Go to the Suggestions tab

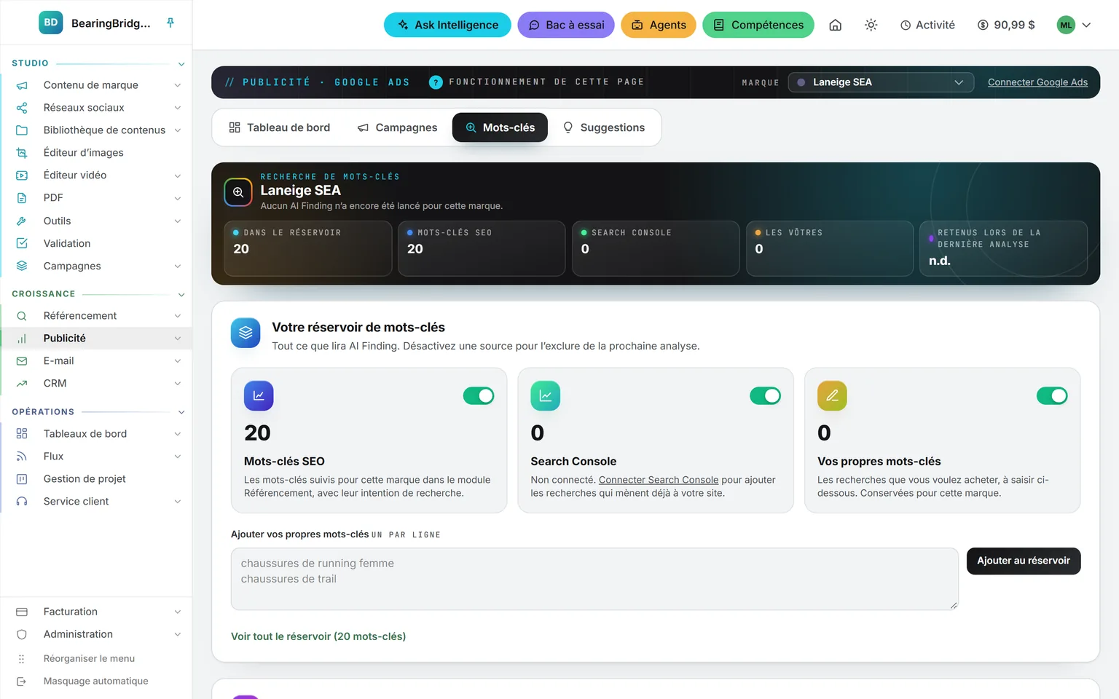point(604,127)
